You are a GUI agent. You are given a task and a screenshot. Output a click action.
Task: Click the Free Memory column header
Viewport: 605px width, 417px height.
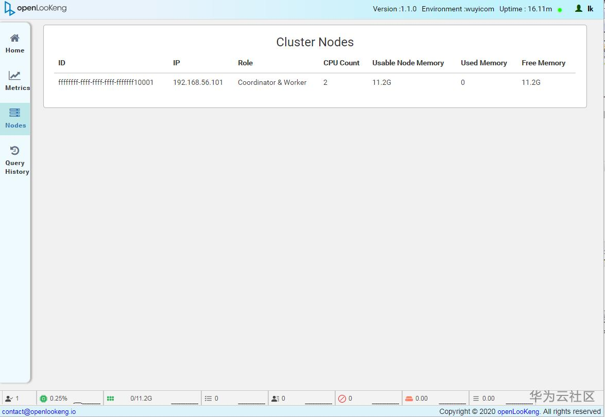pyautogui.click(x=543, y=63)
